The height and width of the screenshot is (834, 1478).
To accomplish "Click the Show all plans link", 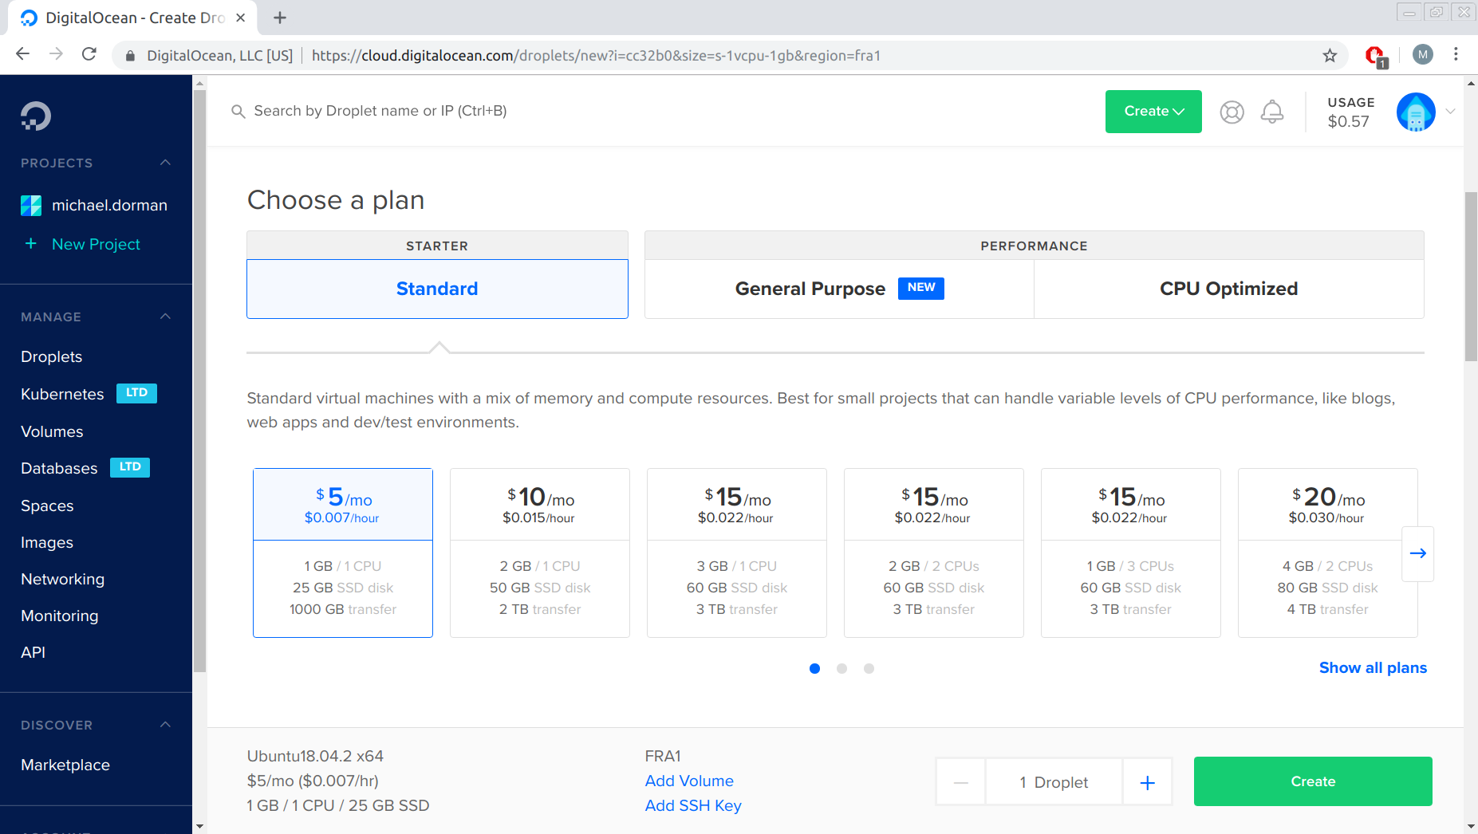I will tap(1372, 667).
